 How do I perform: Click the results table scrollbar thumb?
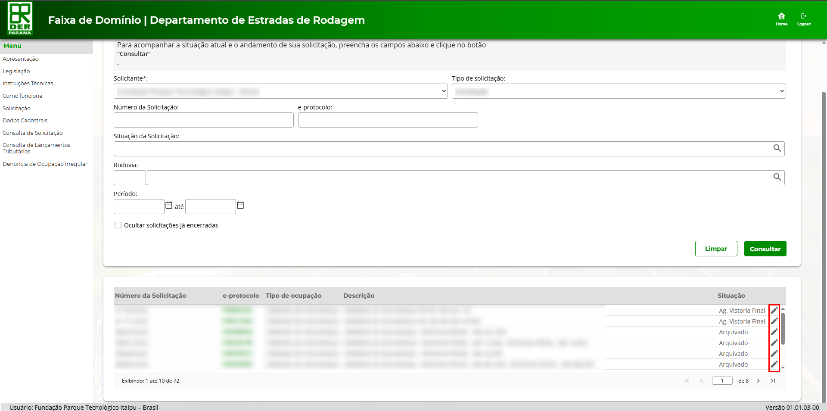point(783,328)
